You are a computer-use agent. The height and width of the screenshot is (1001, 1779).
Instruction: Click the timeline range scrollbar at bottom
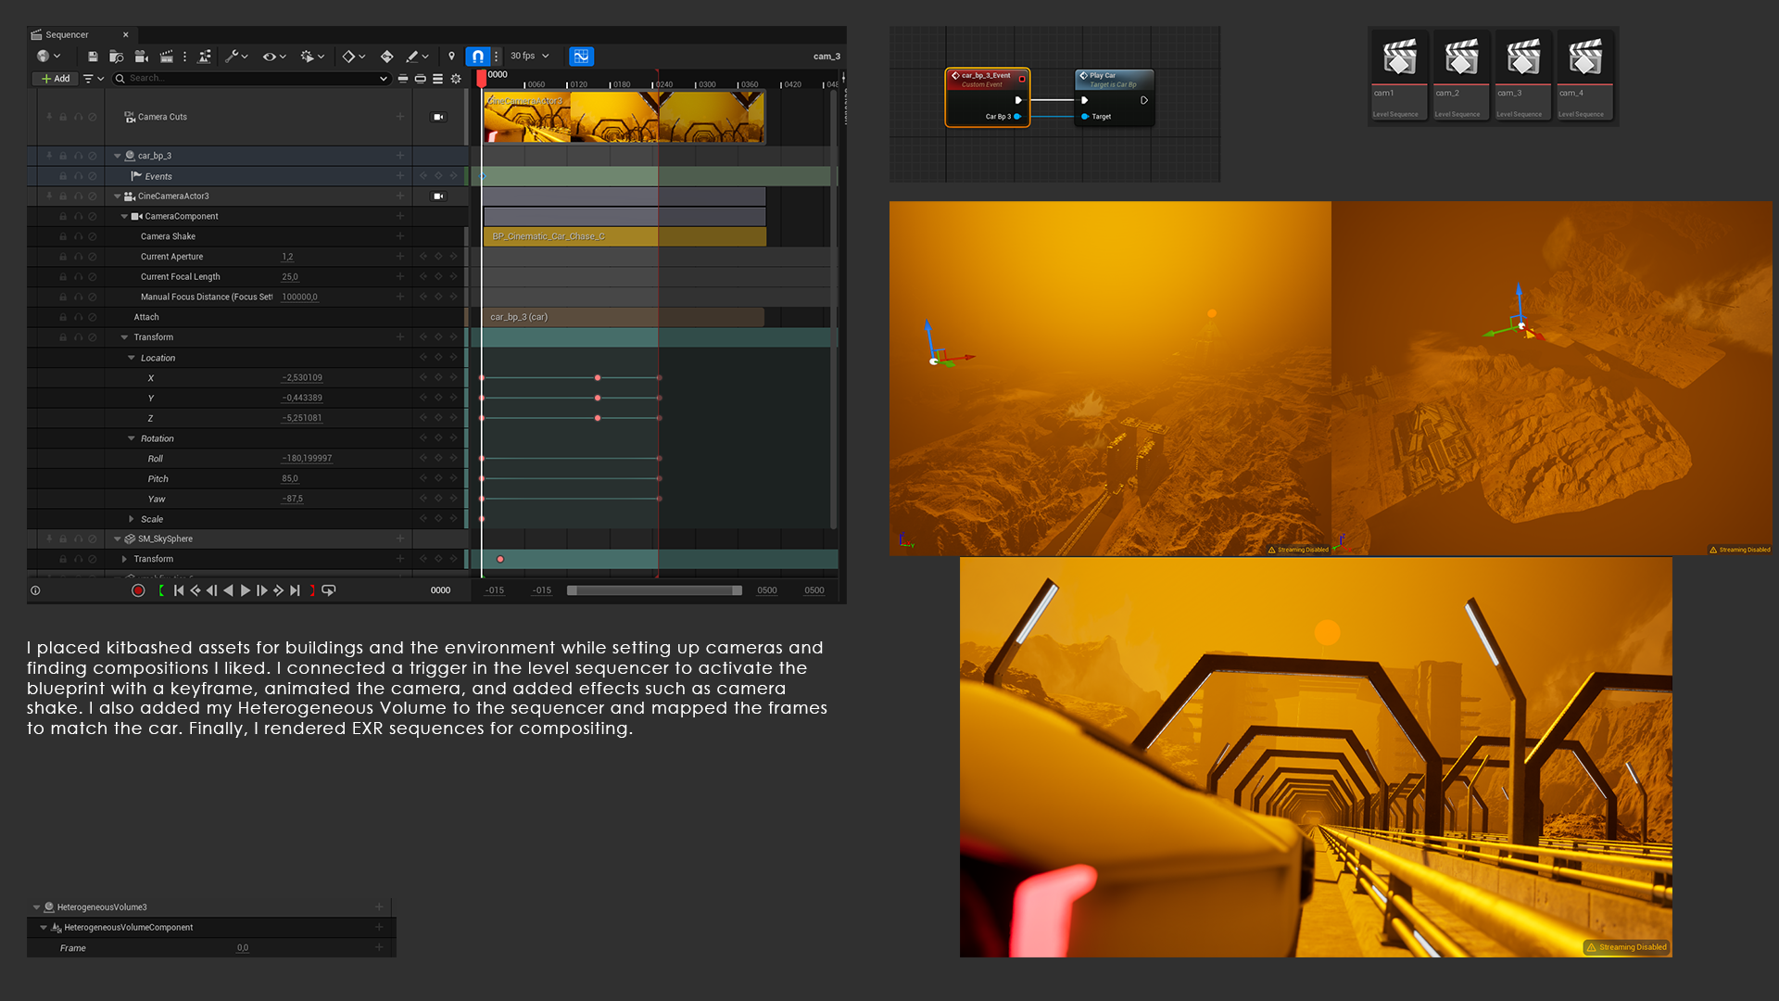pyautogui.click(x=654, y=590)
